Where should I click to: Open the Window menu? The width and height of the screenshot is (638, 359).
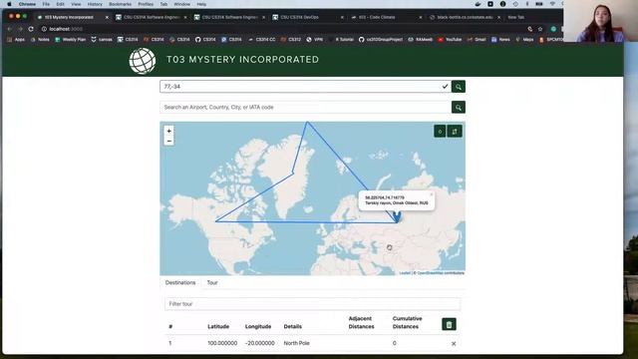181,4
